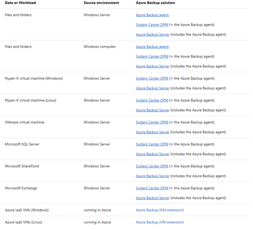Select Microsoft Exchange cell
The image size is (253, 229).
tap(21, 188)
